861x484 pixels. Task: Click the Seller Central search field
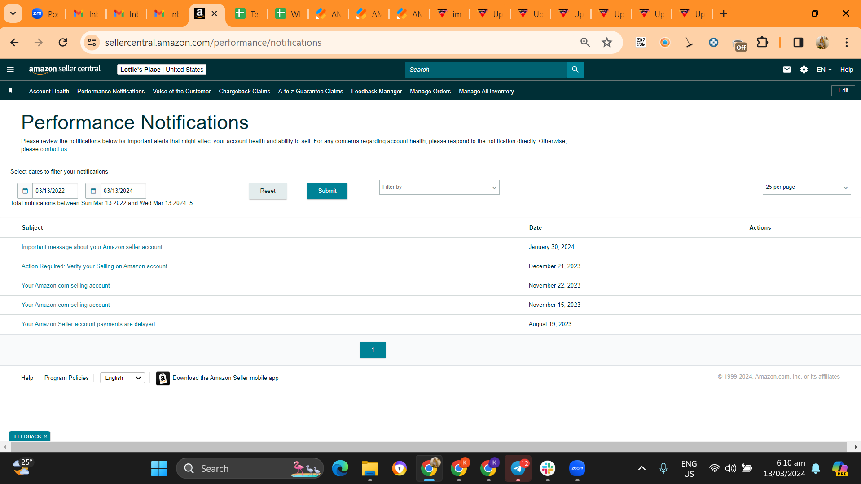tap(485, 70)
